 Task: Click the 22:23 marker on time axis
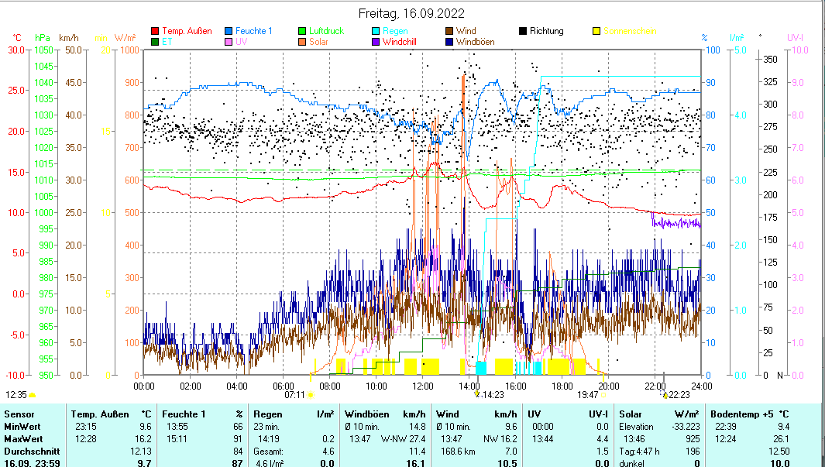point(675,394)
